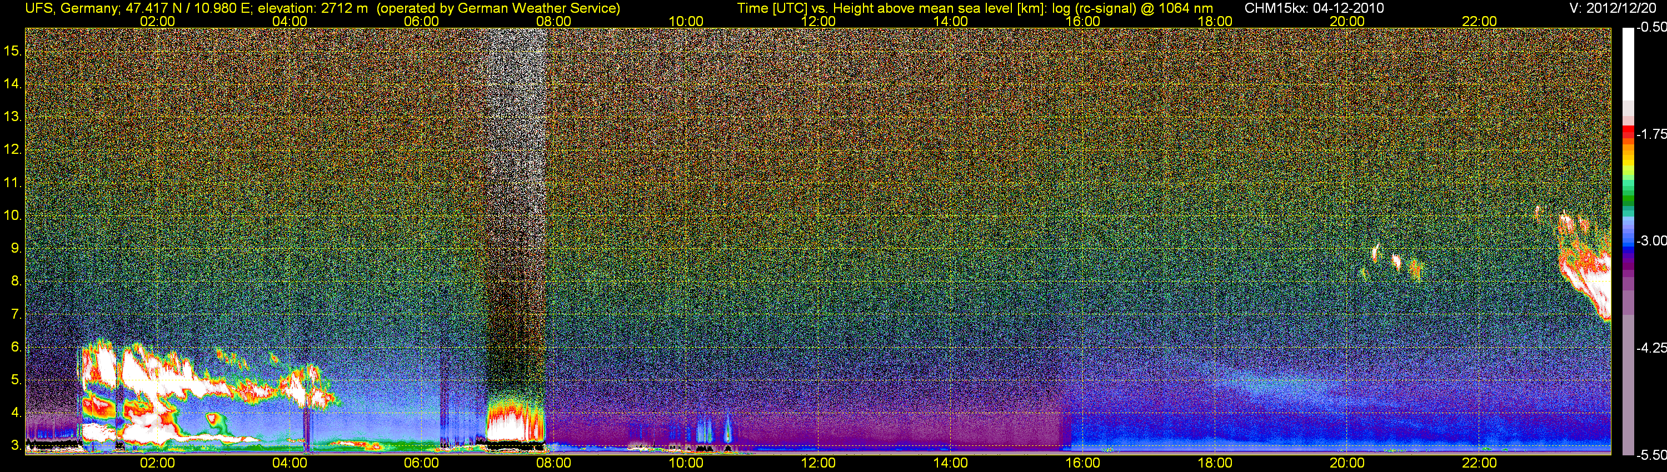Click the height axis label '8.'

click(16, 282)
